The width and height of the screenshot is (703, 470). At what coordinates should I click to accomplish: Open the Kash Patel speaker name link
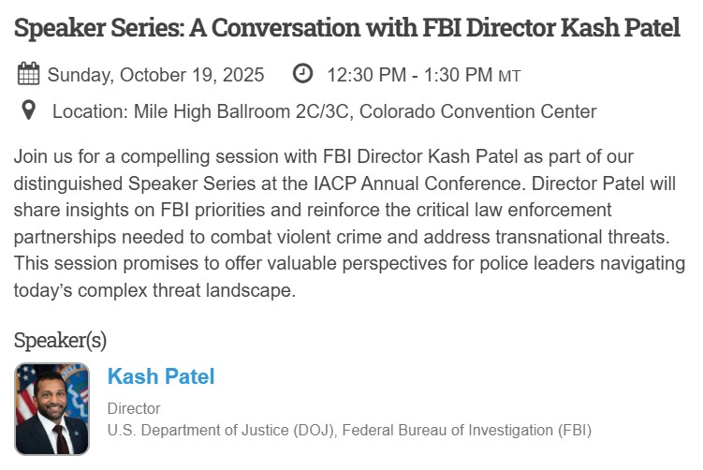pos(161,377)
